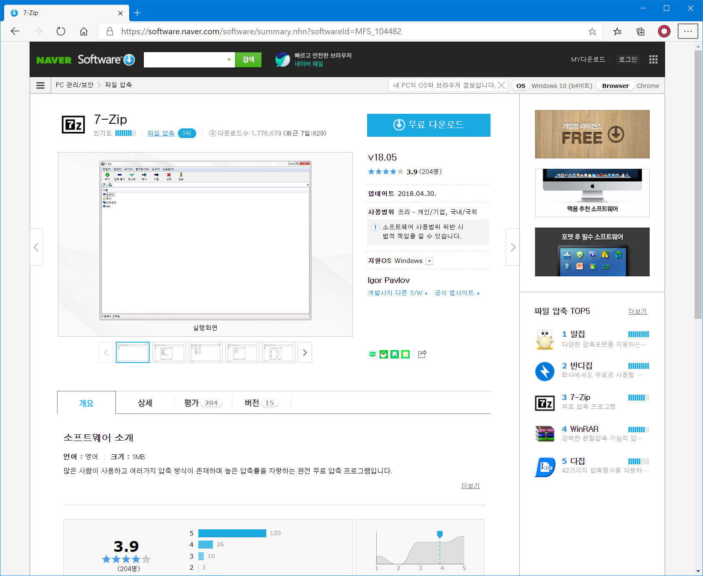
Task: Click the Naver Whale browser icon
Action: pos(283,60)
